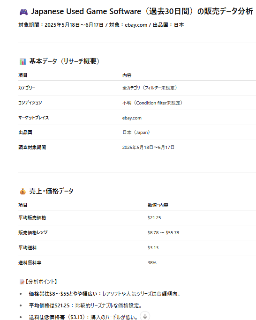Click the bar chart emoji beside 基本データ
Viewport: 256px width, 320px height.
tap(23, 61)
